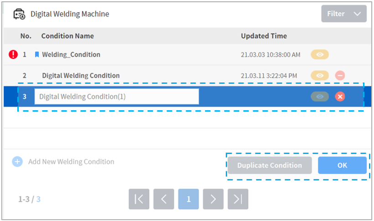The height and width of the screenshot is (221, 374).
Task: Toggle the eye view on selected row 3
Action: [x=320, y=97]
